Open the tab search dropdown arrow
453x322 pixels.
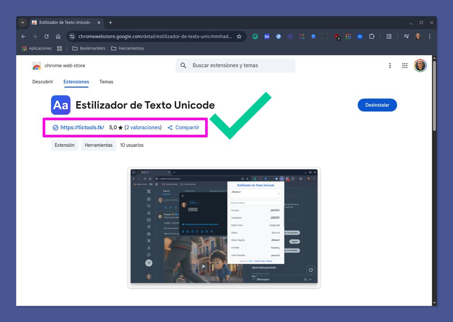click(23, 23)
